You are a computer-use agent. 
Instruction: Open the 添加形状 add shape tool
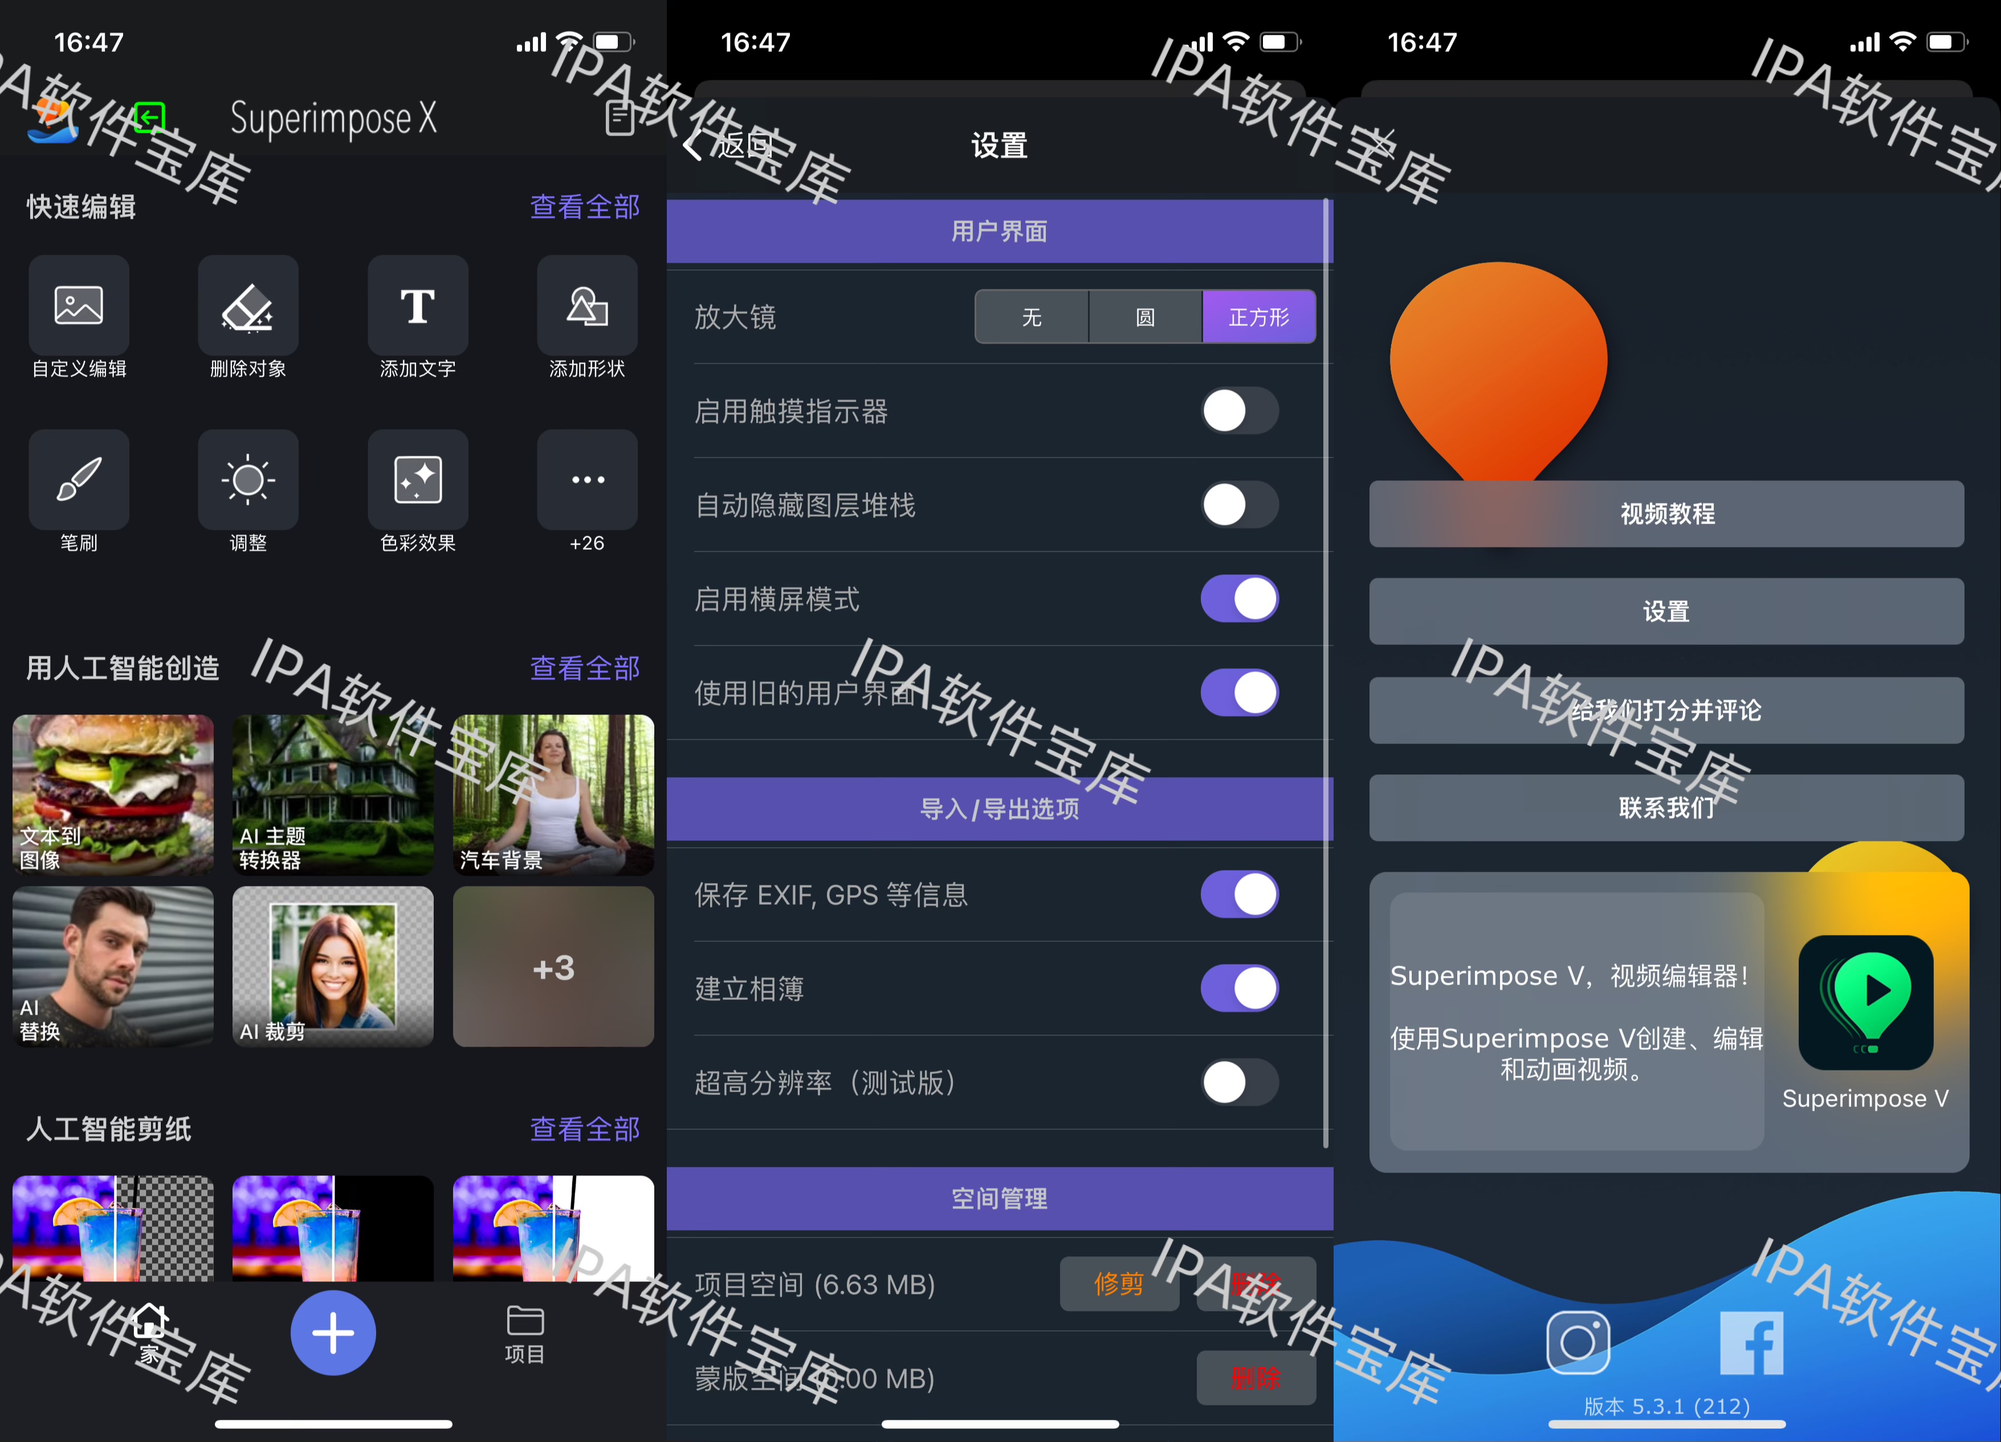tap(586, 306)
